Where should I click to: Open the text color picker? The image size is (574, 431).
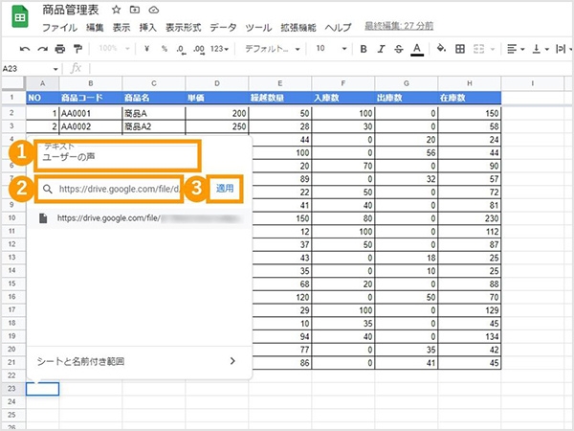tap(417, 49)
